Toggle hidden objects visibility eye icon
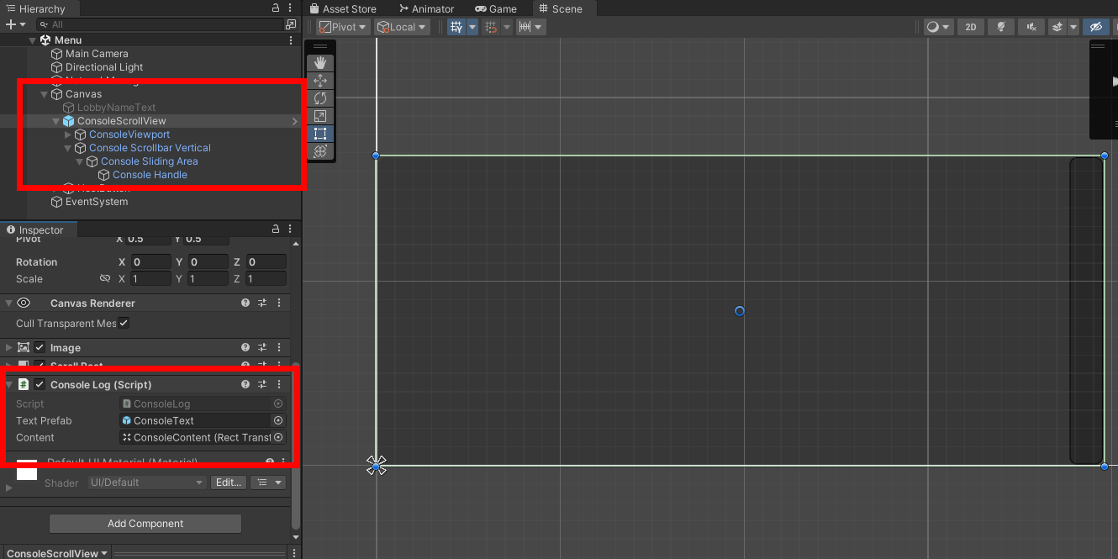The width and height of the screenshot is (1118, 559). (1095, 27)
